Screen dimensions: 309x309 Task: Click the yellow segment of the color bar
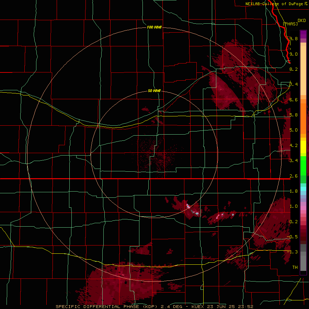303,147
